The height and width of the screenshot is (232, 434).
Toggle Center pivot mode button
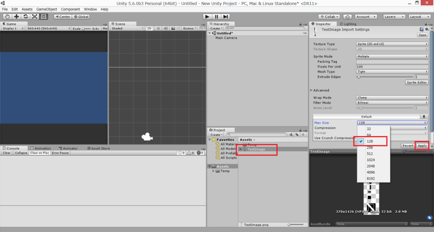[x=63, y=17]
